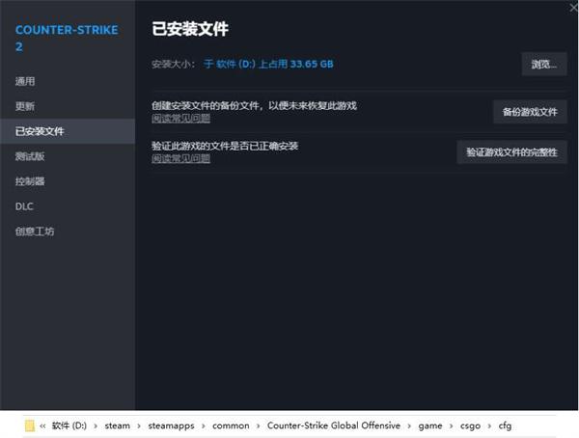Switch to the 更新 tab
The height and width of the screenshot is (438, 579).
click(x=25, y=106)
